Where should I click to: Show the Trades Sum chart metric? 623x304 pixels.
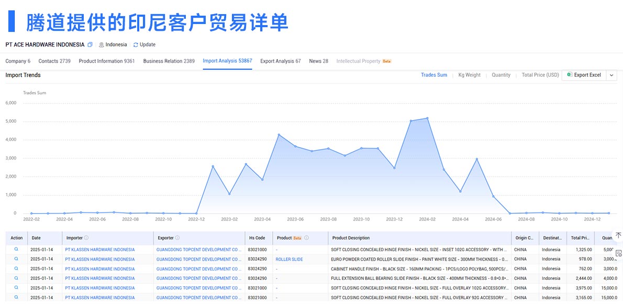(x=434, y=75)
